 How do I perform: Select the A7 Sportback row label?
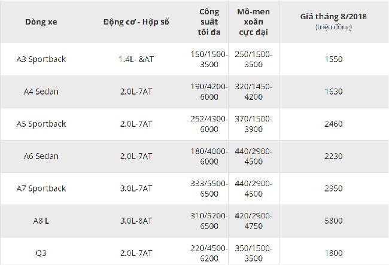(x=41, y=188)
